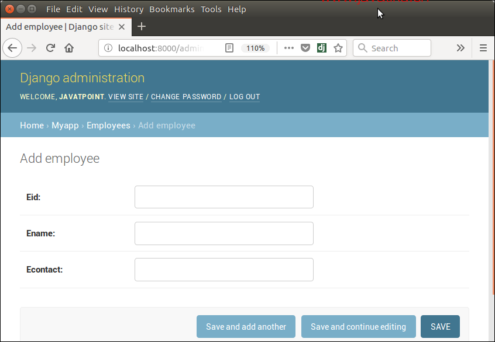Open the page actions three-dot menu
The image size is (495, 342).
[288, 48]
